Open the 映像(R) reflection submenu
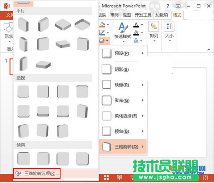Viewport: 214px width, 183px height. 123,85
